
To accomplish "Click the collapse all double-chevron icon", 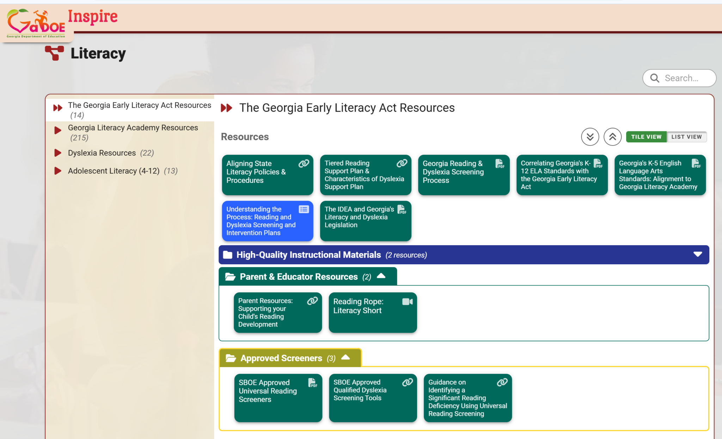I will [612, 137].
